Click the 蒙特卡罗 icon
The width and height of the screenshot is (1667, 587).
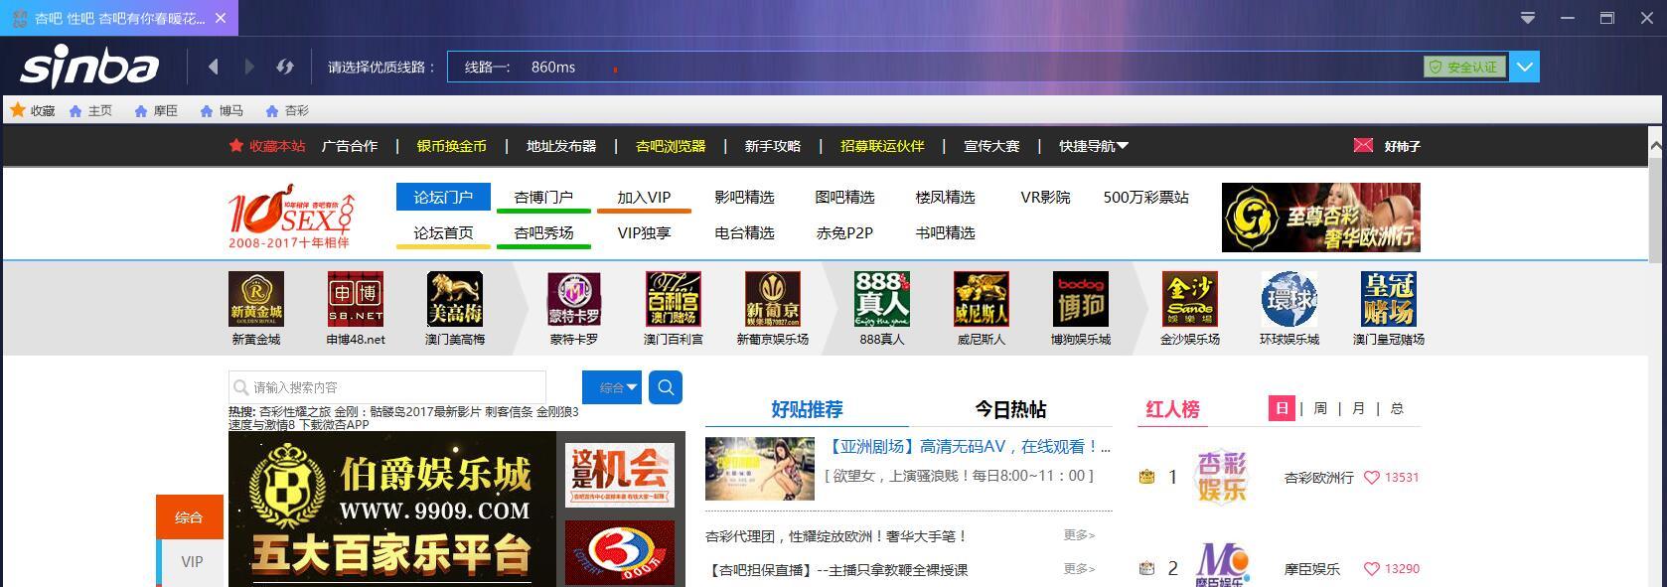[574, 299]
